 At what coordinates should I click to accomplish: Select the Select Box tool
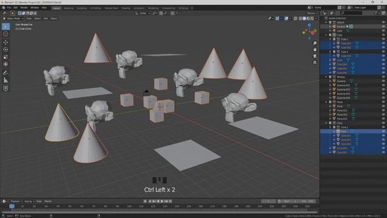(x=5, y=27)
